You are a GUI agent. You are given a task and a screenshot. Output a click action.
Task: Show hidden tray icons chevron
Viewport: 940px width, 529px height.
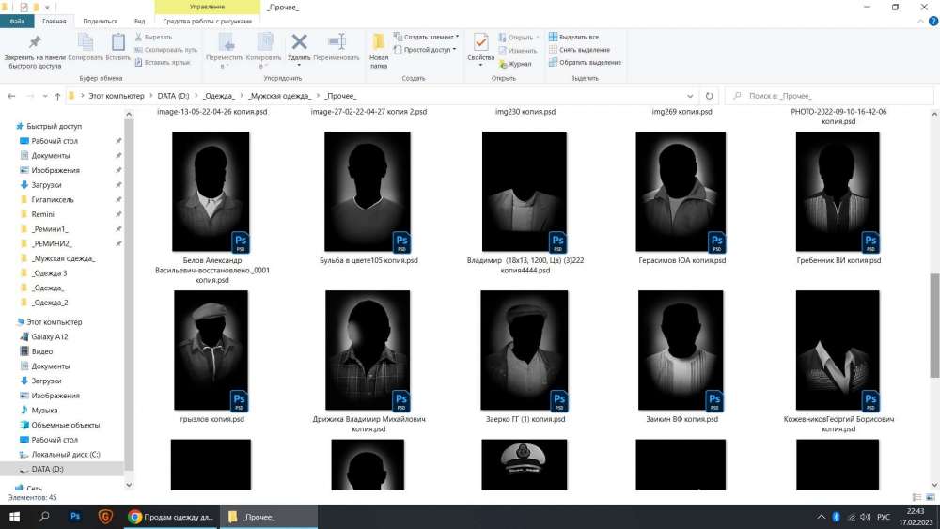click(x=821, y=517)
